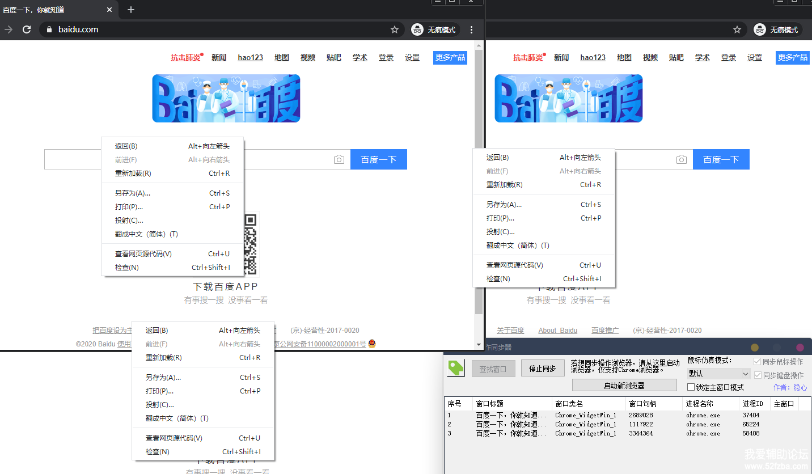Click the left window's Baidu search box
This screenshot has width=812, height=474.
pyautogui.click(x=197, y=159)
